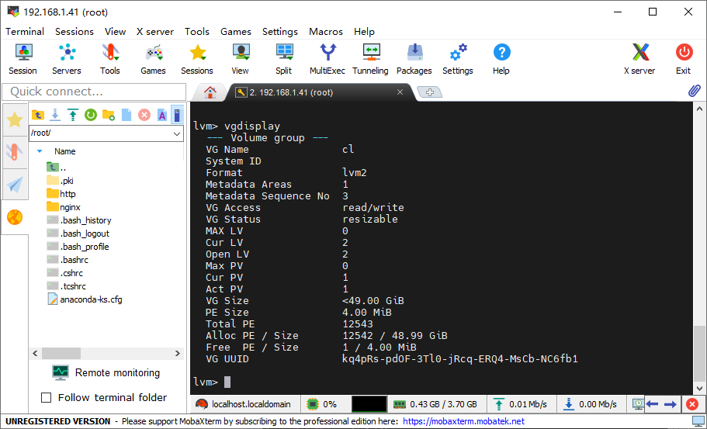
Task: Open the Sessions menu
Action: [75, 32]
